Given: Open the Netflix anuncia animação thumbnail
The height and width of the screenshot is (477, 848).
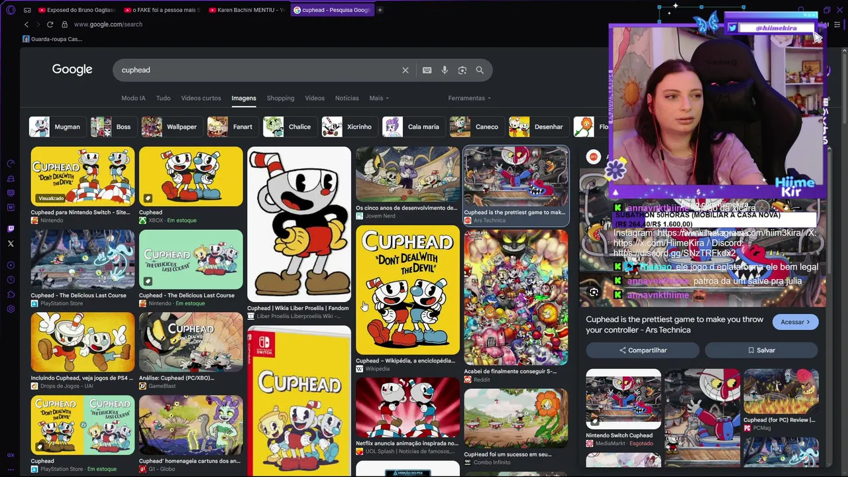Looking at the screenshot, I should click(x=407, y=407).
